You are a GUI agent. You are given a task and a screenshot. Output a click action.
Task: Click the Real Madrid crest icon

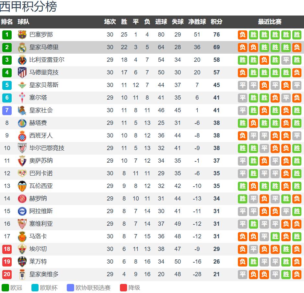[22, 47]
